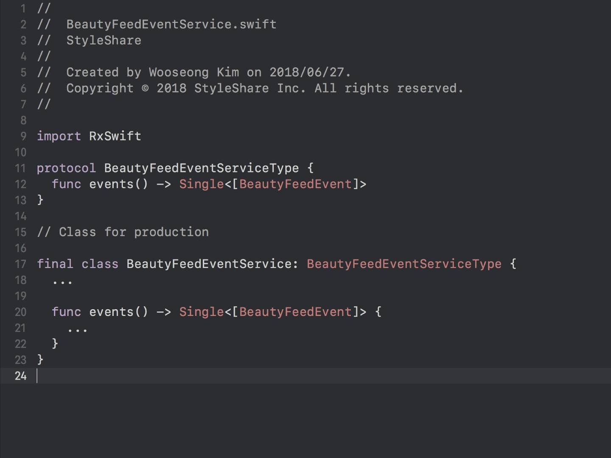Click 'Single' type on line 12

201,184
